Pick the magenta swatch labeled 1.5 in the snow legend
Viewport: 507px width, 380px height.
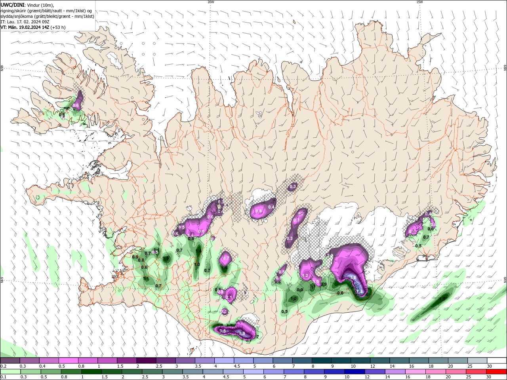127,361
